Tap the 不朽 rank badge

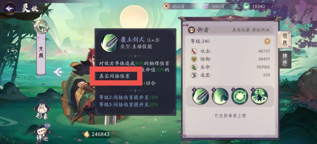41,27
